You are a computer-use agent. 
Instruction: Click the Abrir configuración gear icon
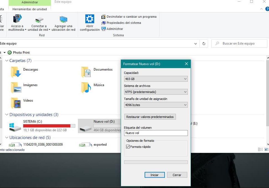pyautogui.click(x=89, y=19)
